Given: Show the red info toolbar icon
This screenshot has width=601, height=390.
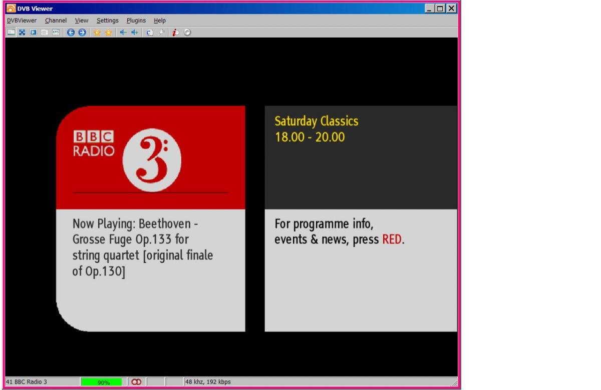Looking at the screenshot, I should [176, 32].
